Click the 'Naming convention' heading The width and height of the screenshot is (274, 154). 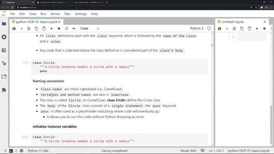tap(48, 81)
